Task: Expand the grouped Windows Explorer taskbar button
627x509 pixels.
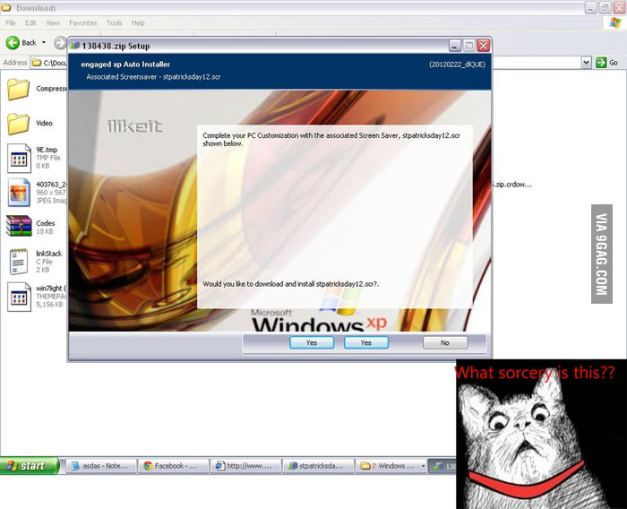Action: tap(391, 466)
